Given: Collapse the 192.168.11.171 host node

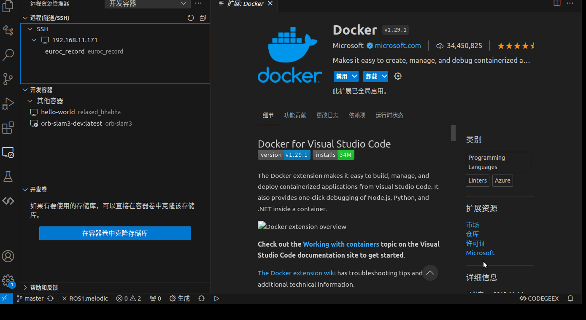Looking at the screenshot, I should click(34, 40).
